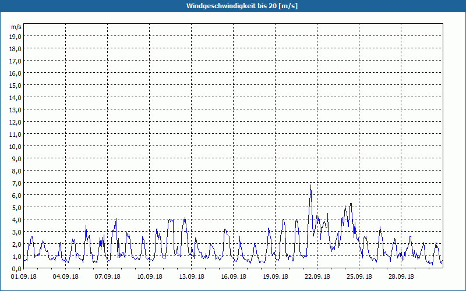Click the y-axis value 9,0
Screen dimensions: 466x291
(x=17, y=158)
